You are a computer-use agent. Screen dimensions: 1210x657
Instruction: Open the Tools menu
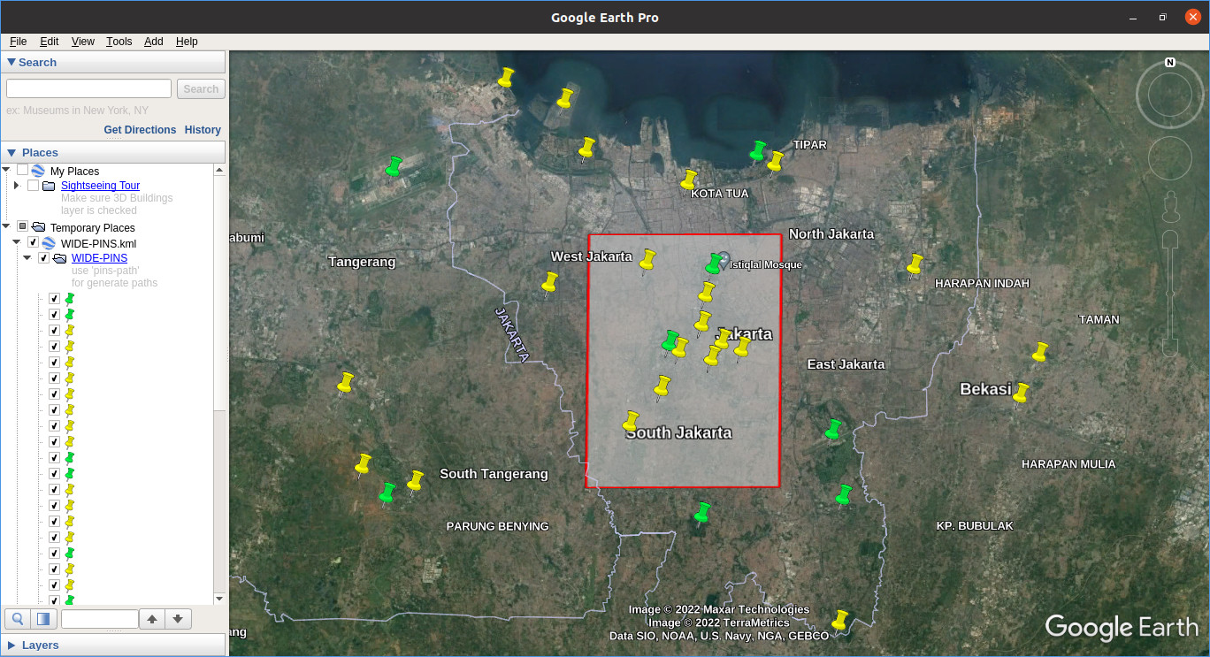pos(119,42)
